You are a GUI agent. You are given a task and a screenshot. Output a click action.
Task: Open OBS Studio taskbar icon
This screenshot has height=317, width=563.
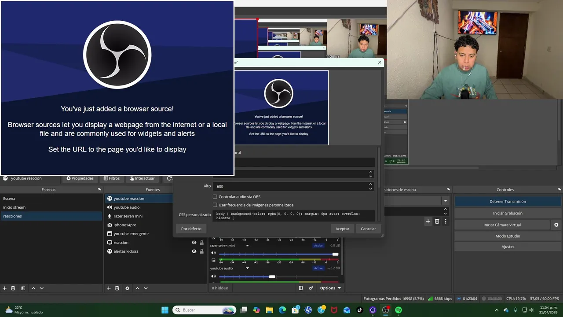pos(386,310)
